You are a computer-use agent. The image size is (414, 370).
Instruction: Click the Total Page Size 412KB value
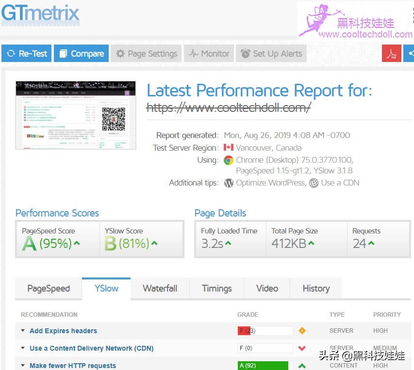point(289,244)
